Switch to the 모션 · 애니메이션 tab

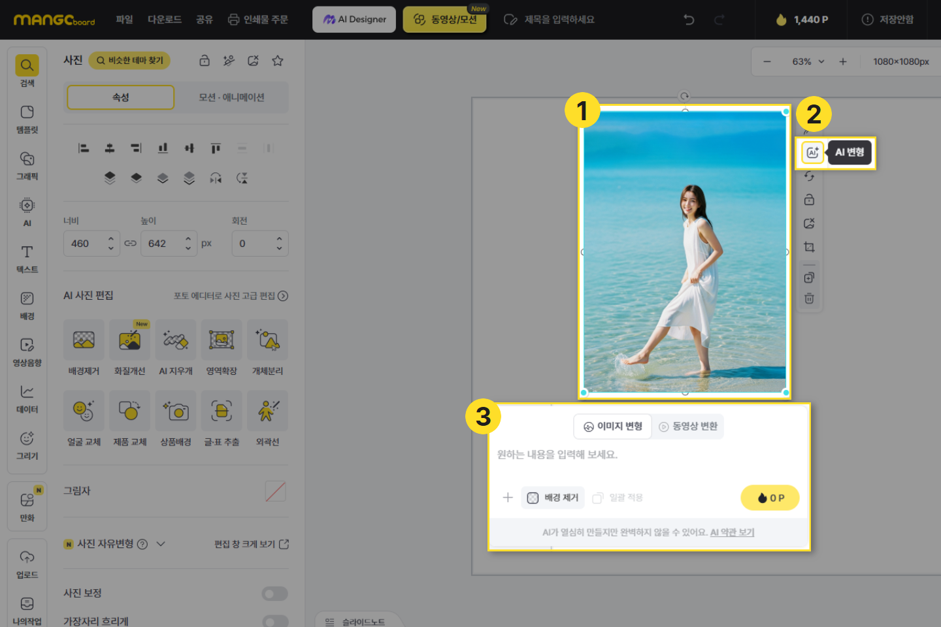click(x=231, y=97)
